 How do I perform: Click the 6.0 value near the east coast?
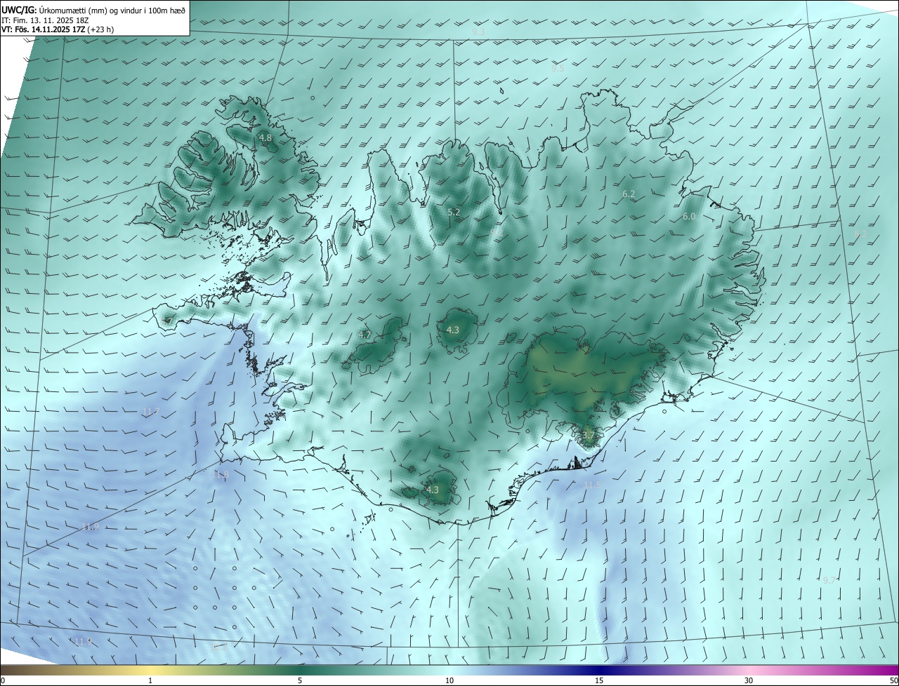click(x=689, y=217)
